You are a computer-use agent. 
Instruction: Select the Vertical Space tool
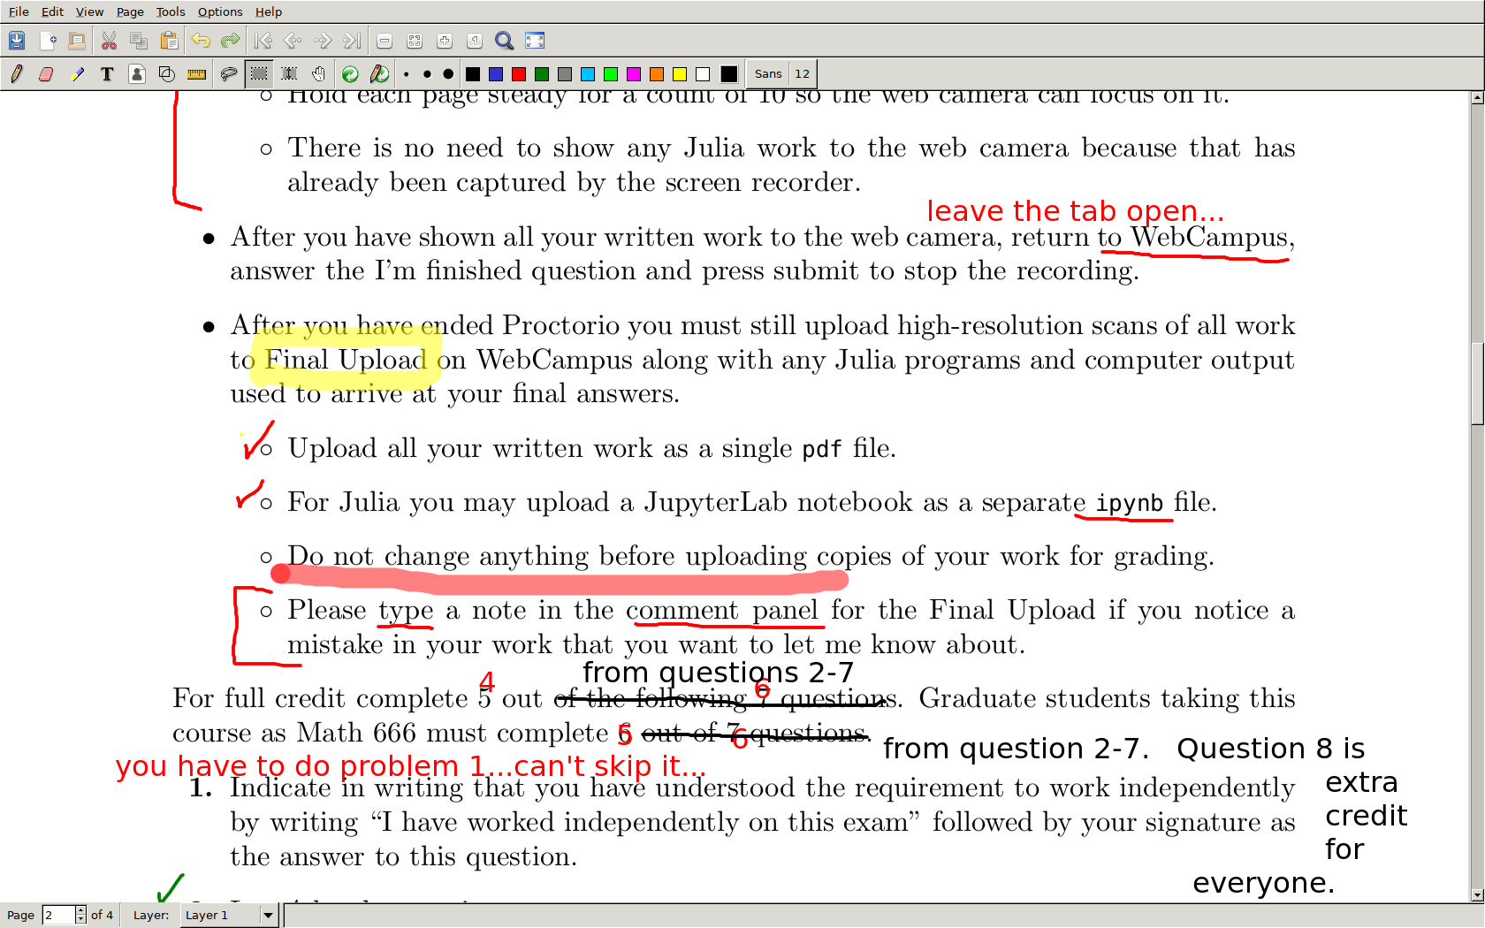click(x=289, y=74)
